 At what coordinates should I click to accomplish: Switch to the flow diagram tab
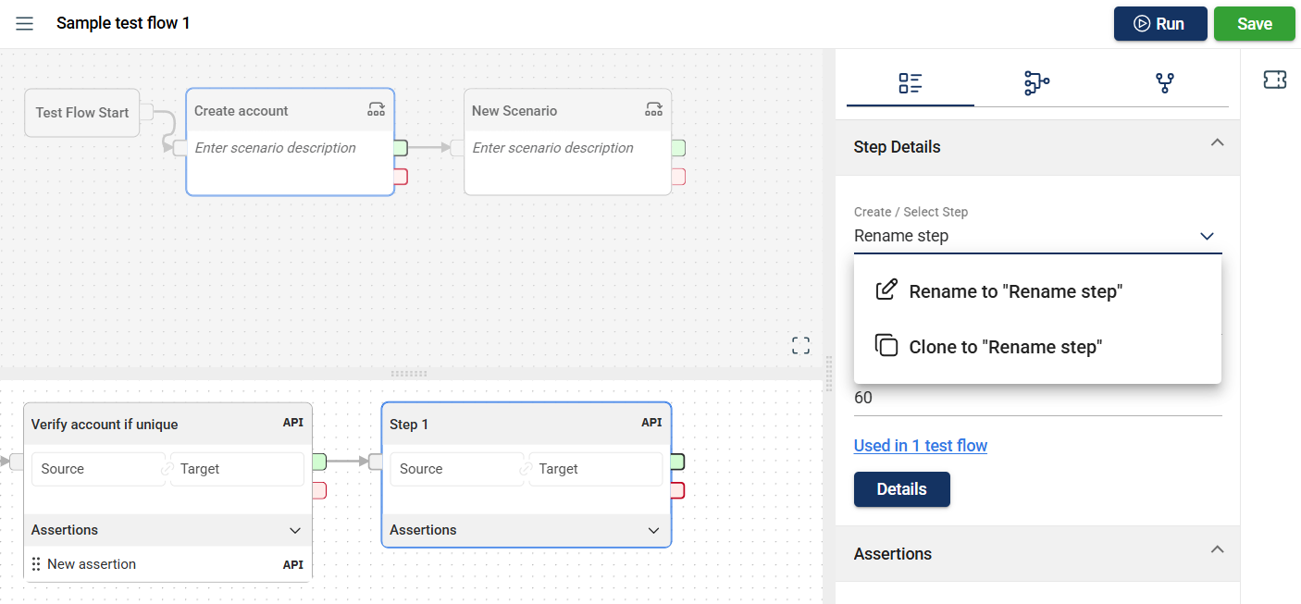(1036, 83)
